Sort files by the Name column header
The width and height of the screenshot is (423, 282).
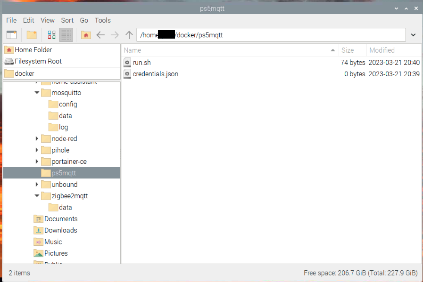(x=132, y=50)
